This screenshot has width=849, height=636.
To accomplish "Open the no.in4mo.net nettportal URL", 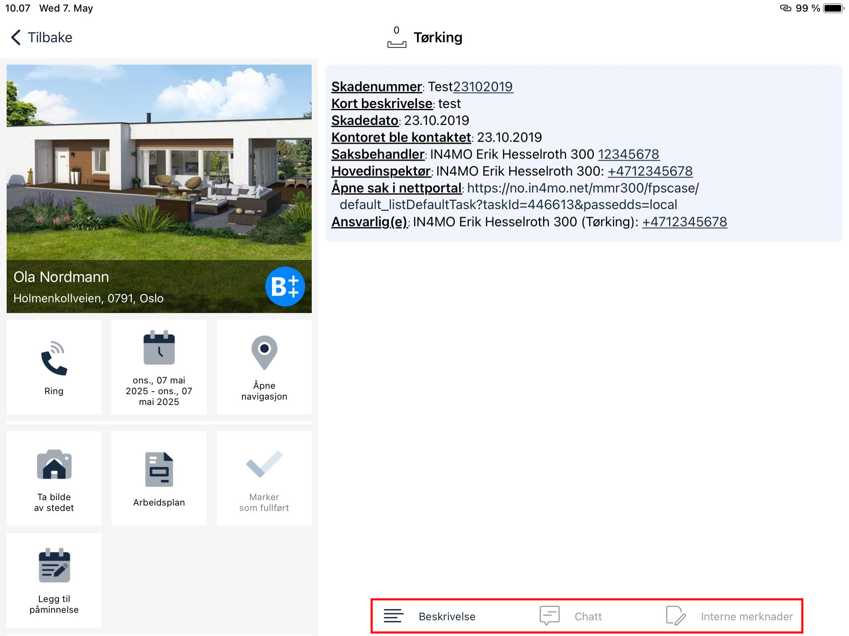I will [582, 188].
